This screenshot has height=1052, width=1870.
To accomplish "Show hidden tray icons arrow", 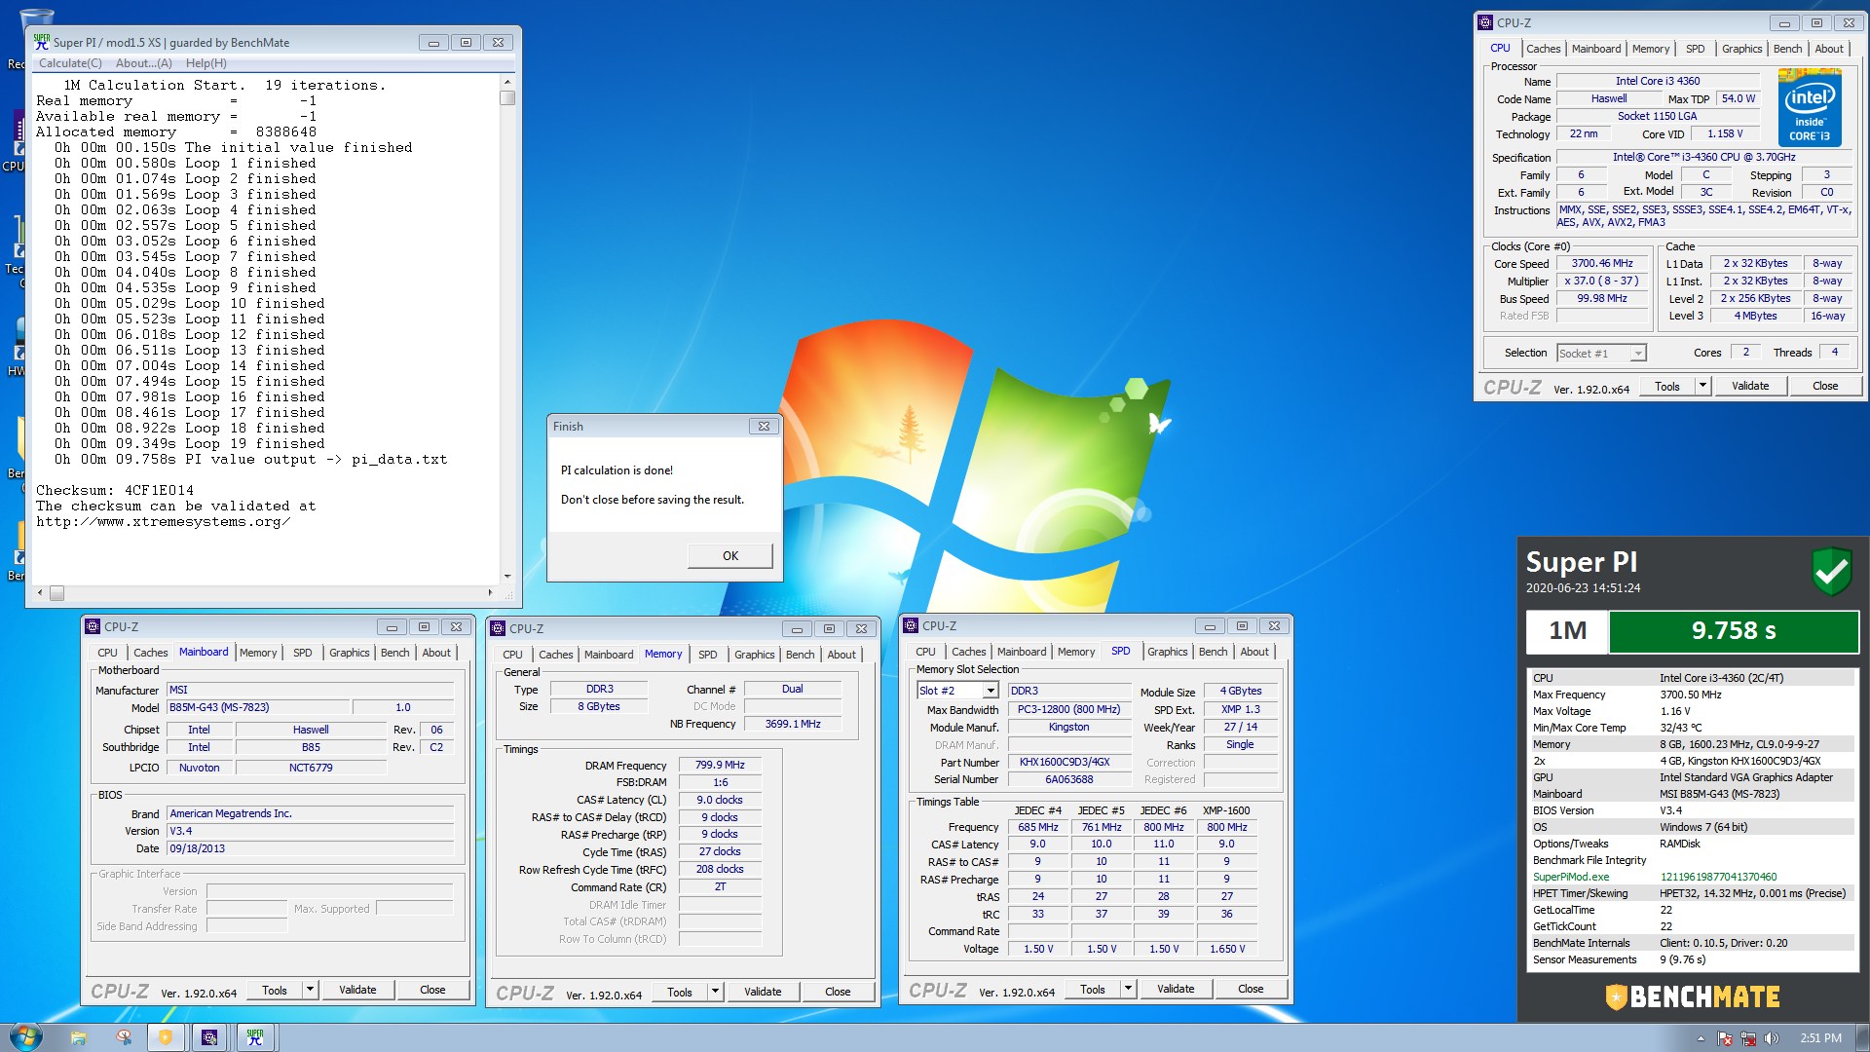I will (1702, 1038).
